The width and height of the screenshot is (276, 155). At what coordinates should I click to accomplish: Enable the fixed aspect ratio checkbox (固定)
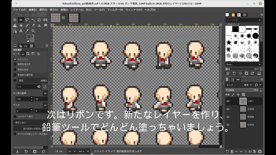coord(15,80)
